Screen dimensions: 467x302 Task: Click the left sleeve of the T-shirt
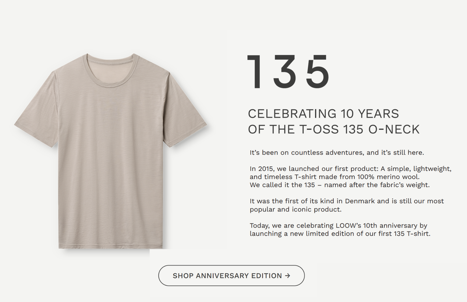pos(37,117)
